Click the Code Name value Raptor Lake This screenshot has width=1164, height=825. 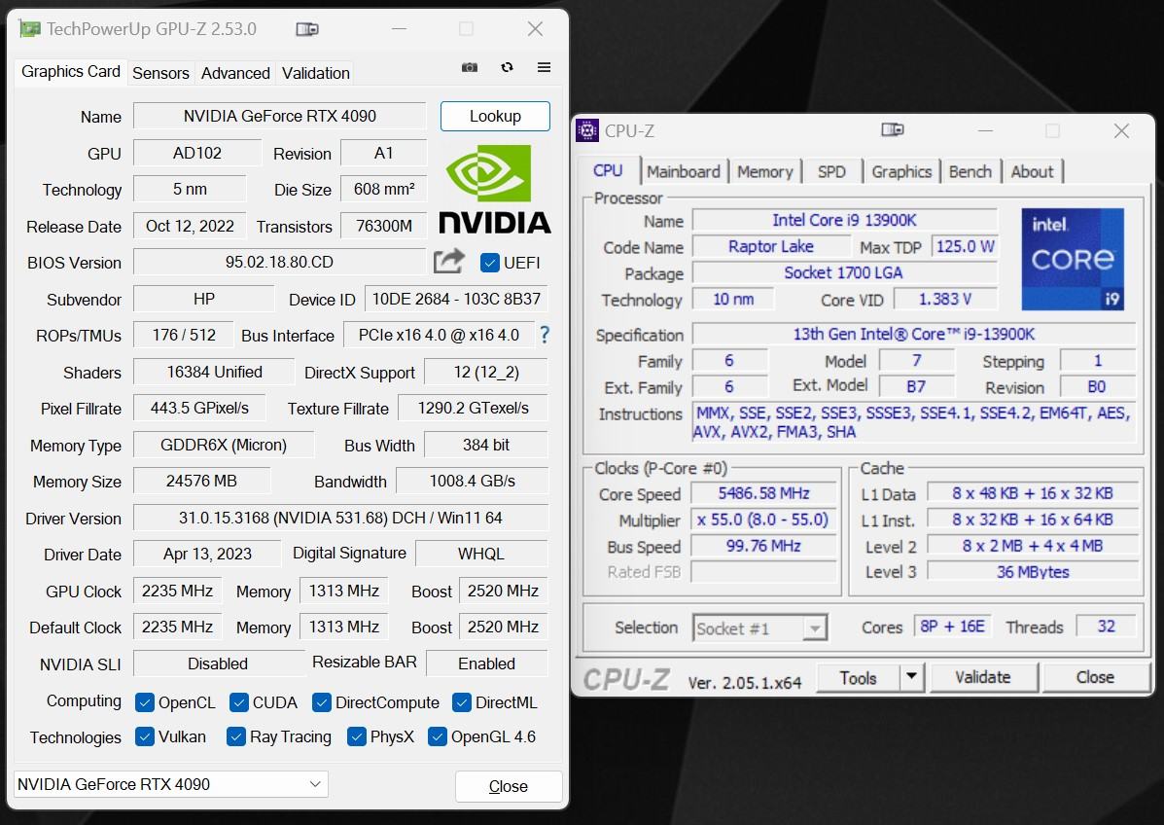tap(770, 246)
